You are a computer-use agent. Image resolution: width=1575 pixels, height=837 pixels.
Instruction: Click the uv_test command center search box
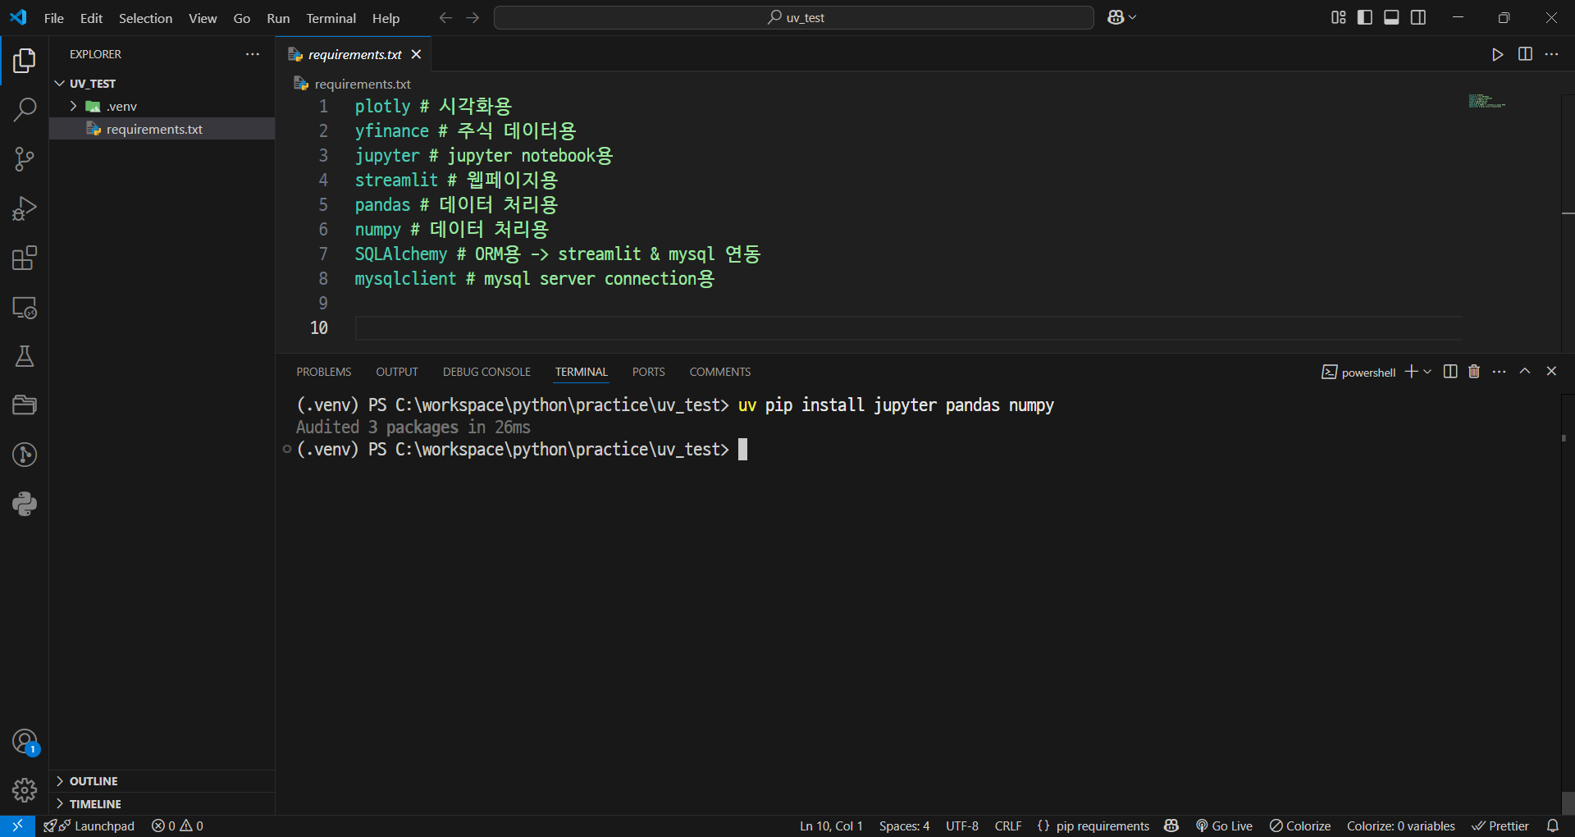tap(793, 17)
